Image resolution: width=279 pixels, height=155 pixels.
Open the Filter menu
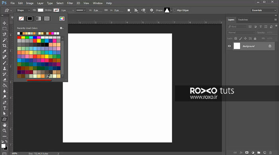pyautogui.click(x=70, y=3)
